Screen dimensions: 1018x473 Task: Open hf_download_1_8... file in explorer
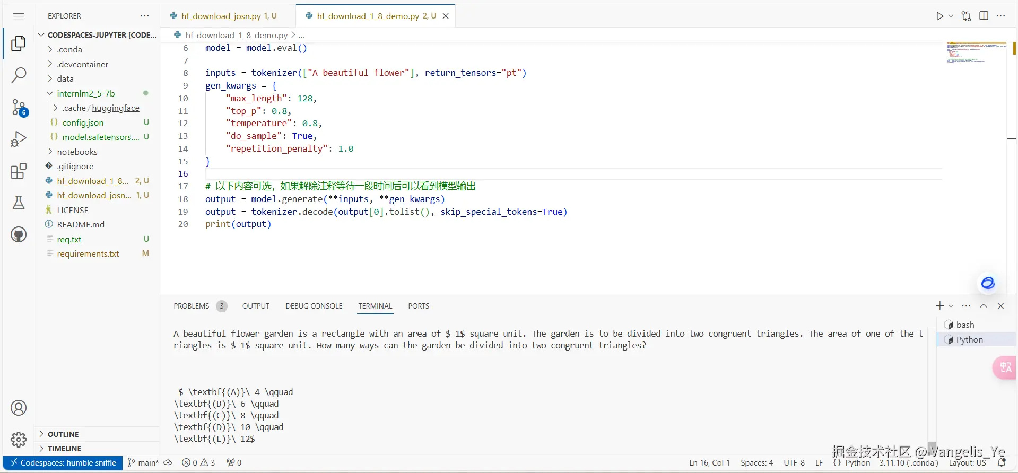98,181
